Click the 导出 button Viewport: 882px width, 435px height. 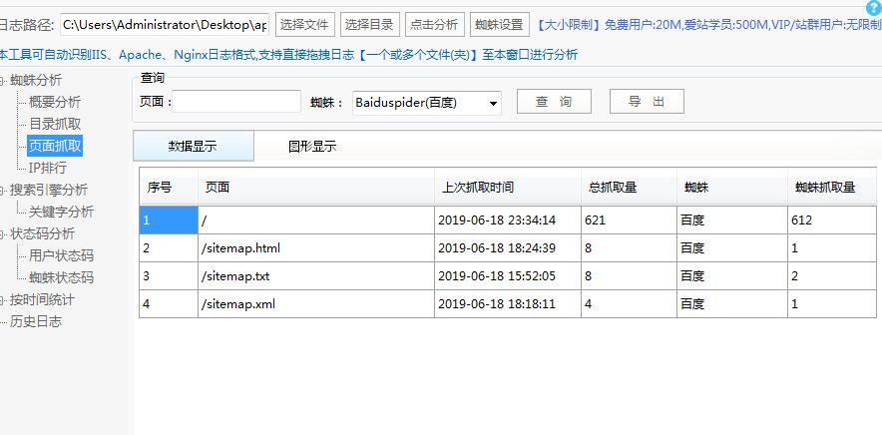click(x=647, y=102)
